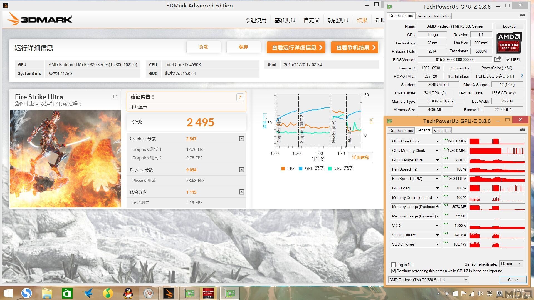Click the orange FPS legend swatch
Image resolution: width=534 pixels, height=300 pixels.
point(283,169)
